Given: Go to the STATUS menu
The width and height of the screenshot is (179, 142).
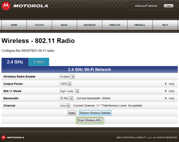Looking at the screenshot, I should 39,25.
